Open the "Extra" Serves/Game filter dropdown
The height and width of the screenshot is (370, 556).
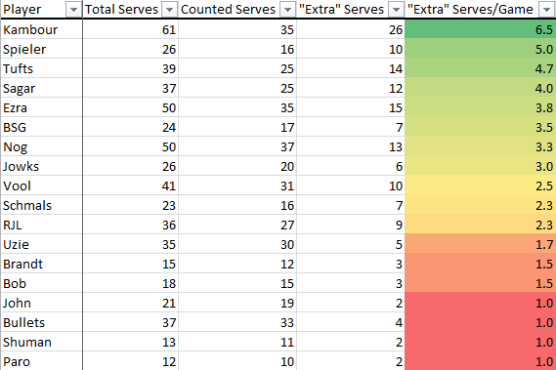click(x=546, y=10)
